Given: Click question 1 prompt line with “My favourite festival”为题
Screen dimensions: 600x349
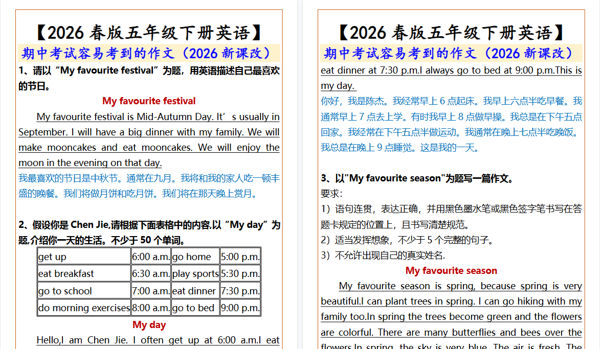Looking at the screenshot, I should 149,71.
